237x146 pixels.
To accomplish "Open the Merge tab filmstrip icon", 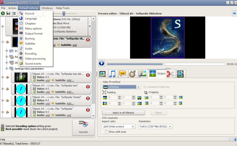I will click(180, 74).
